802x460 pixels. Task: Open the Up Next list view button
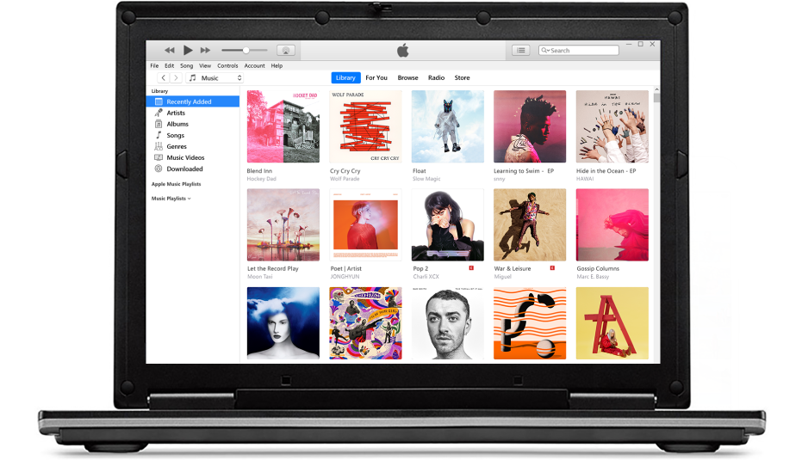point(520,50)
